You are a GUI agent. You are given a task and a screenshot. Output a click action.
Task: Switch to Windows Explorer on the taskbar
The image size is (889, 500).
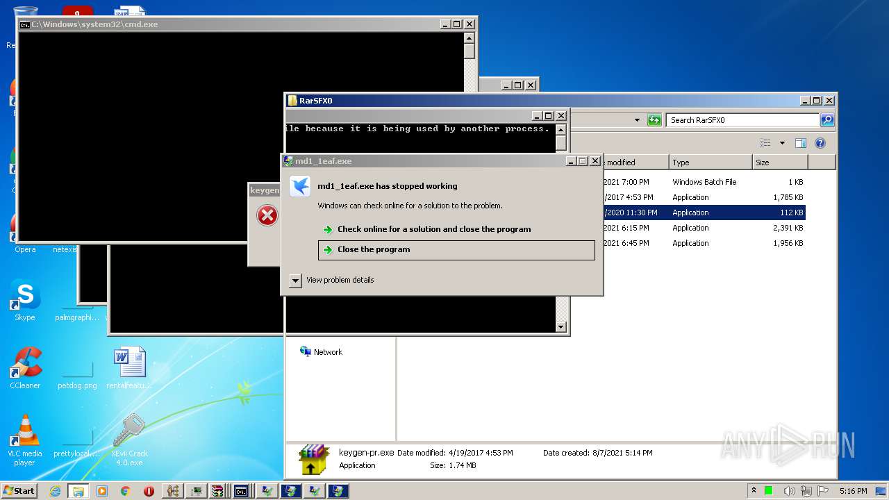[78, 491]
